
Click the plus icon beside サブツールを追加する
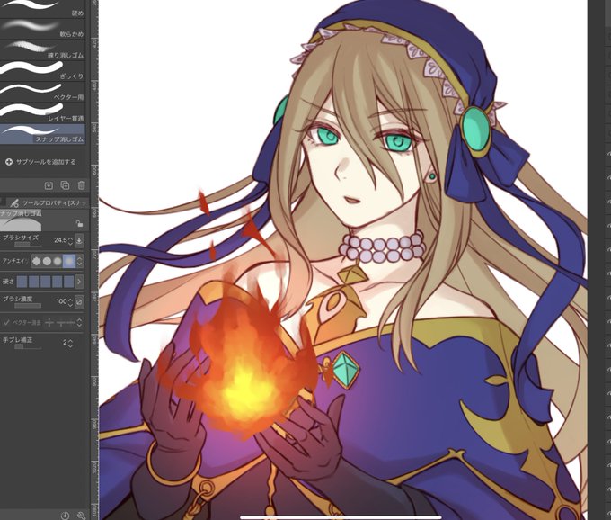click(x=9, y=162)
